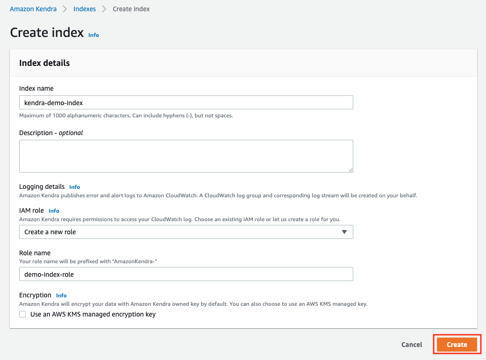Expand the IAM role dropdown

(x=186, y=232)
